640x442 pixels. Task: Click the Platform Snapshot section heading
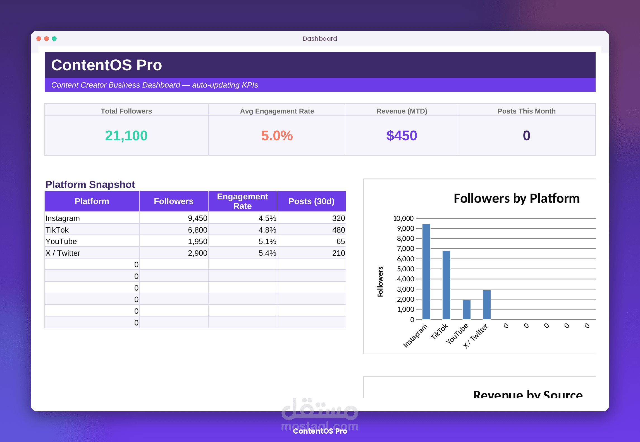click(x=90, y=185)
